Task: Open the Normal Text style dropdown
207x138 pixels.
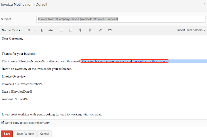Action: 11,30
